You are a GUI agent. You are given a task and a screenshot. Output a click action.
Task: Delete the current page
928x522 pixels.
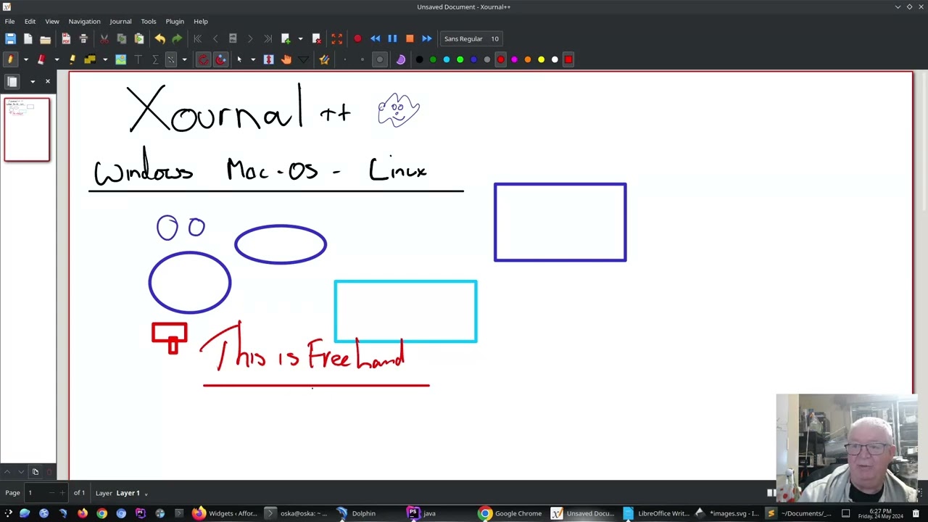[x=316, y=38]
